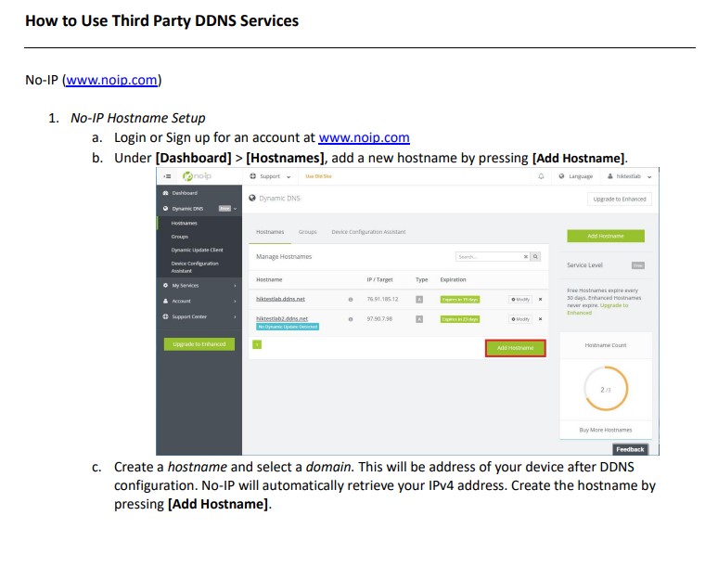Select Groups in the sidebar
Screen dimensions: 718x567
(180, 237)
